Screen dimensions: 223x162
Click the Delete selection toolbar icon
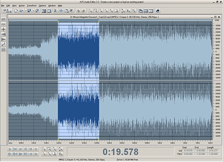tap(72, 11)
